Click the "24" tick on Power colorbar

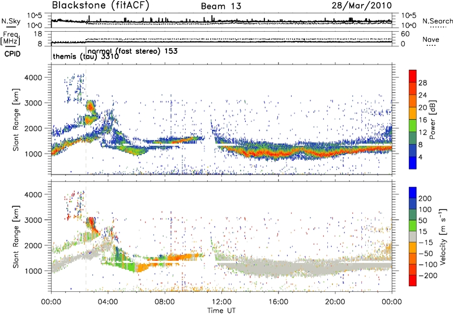pyautogui.click(x=422, y=95)
